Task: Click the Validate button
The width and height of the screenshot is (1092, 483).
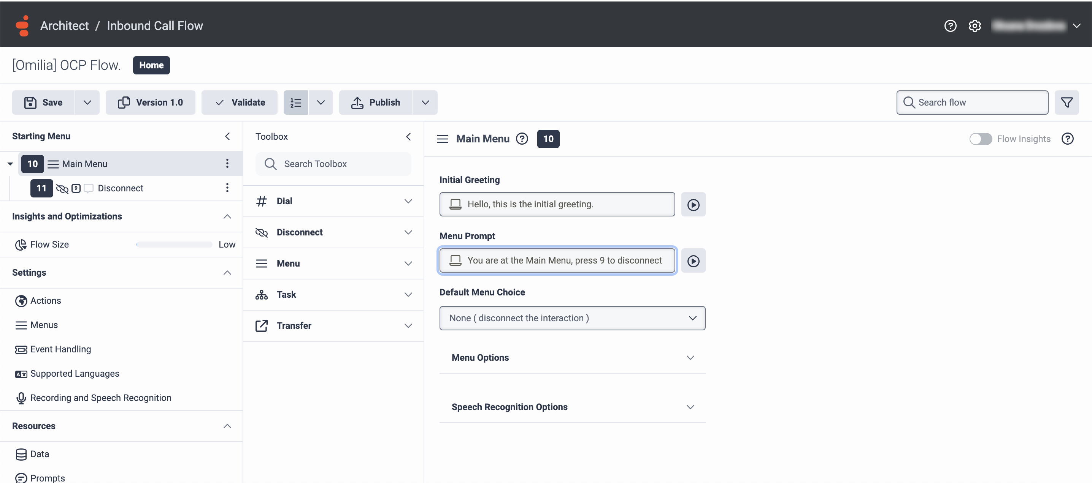Action: pos(240,103)
